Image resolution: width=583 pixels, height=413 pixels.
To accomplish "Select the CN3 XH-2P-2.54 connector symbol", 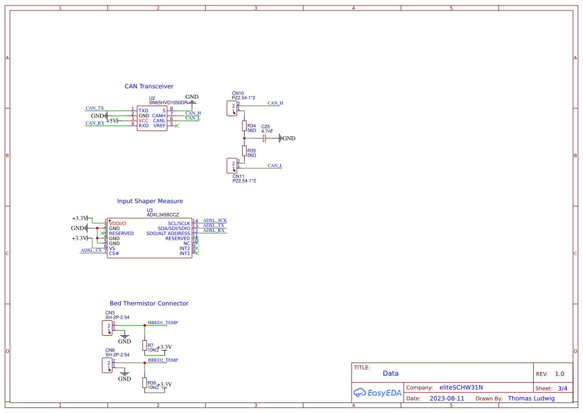I will pyautogui.click(x=107, y=327).
